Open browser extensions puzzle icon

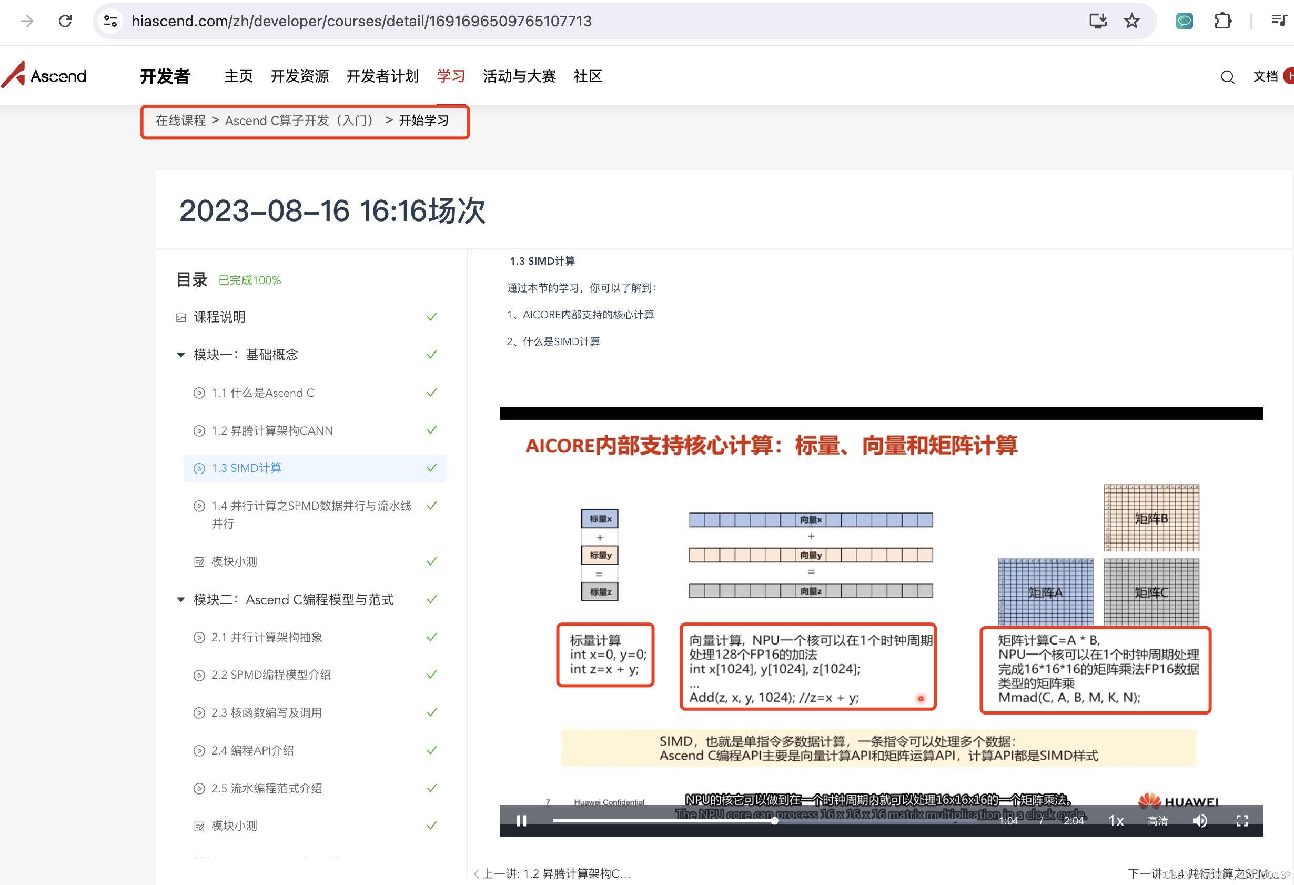tap(1222, 21)
